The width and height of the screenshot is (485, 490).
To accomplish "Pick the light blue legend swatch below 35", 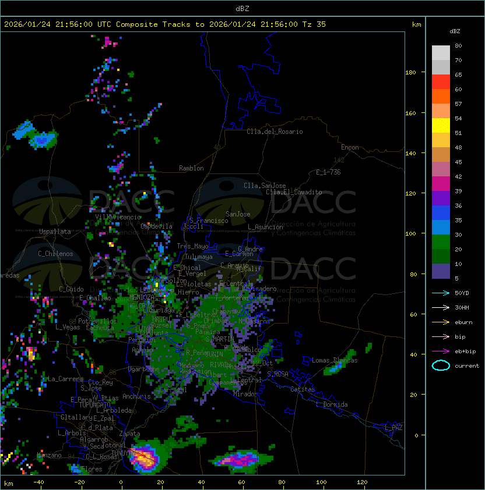I will 441,228.
